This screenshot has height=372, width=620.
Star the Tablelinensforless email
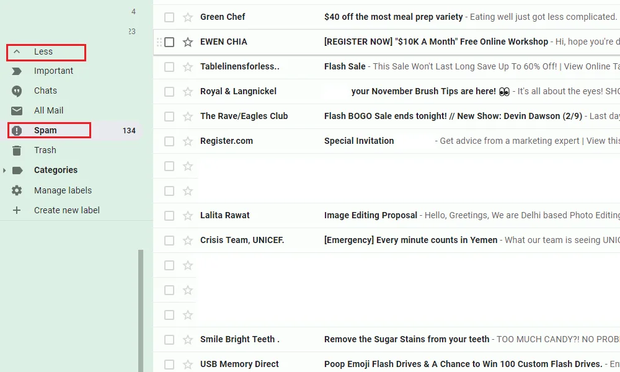[188, 67]
